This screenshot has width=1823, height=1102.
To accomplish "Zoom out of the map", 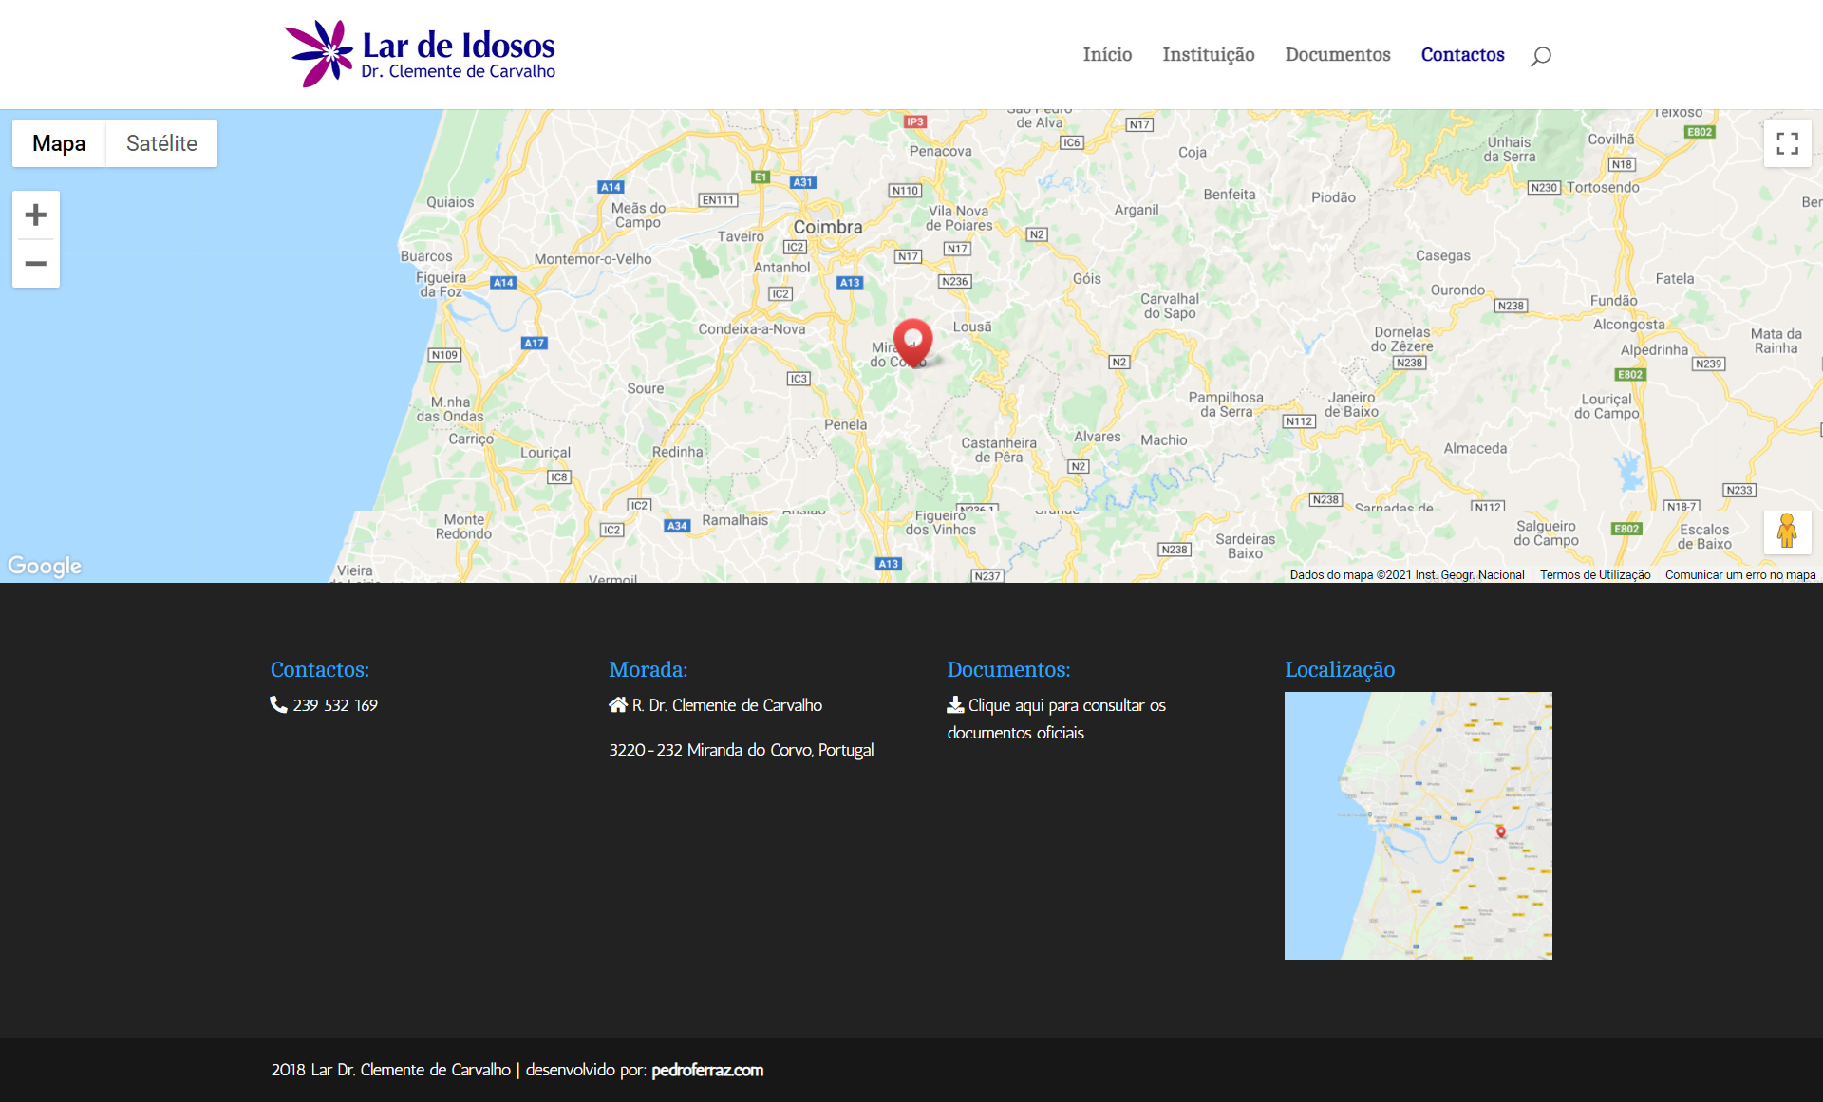I will click(36, 264).
